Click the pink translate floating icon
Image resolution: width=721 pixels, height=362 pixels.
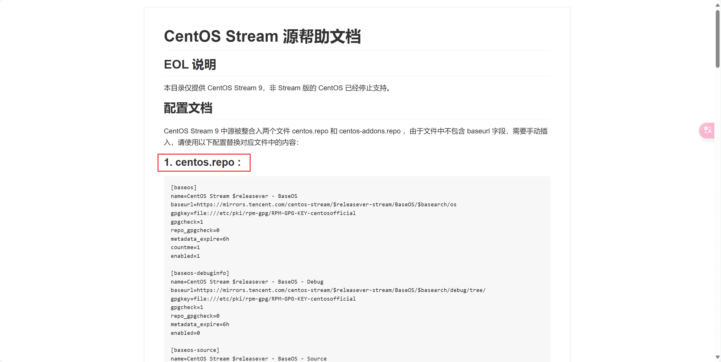[707, 130]
